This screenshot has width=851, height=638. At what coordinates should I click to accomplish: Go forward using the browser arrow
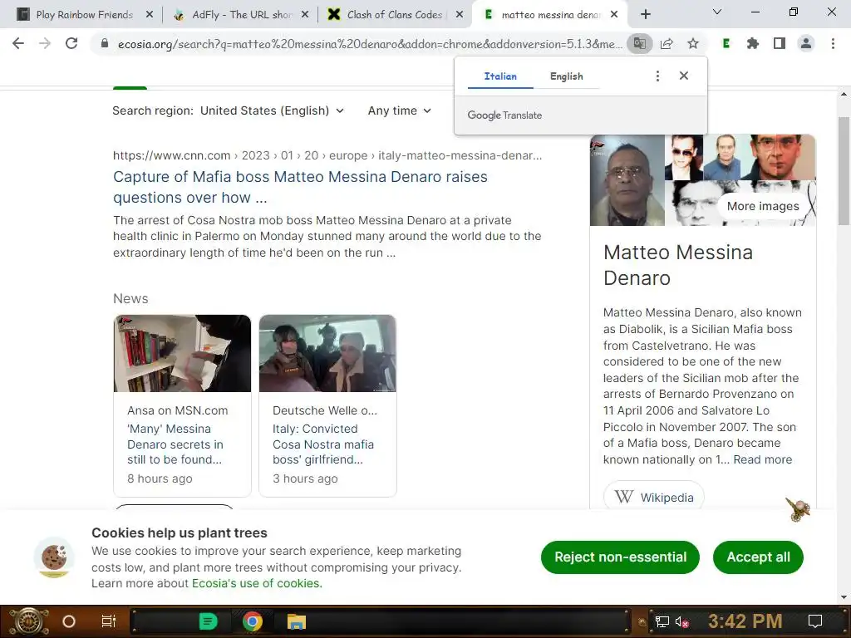45,43
